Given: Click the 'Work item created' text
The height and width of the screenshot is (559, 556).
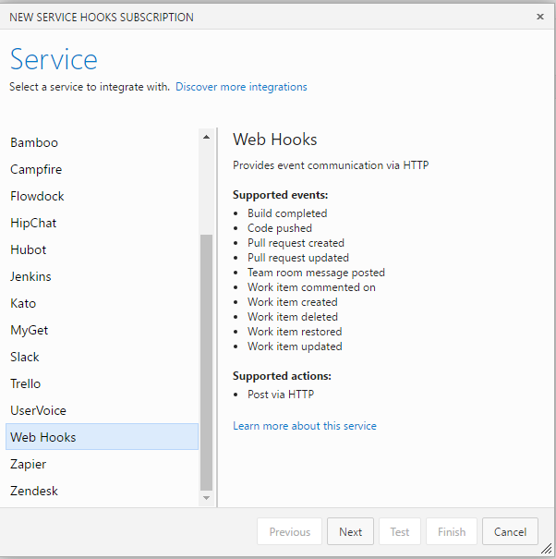Looking at the screenshot, I should click(293, 302).
